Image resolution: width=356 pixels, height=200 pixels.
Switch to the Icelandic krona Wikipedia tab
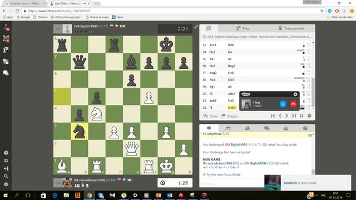24,3
